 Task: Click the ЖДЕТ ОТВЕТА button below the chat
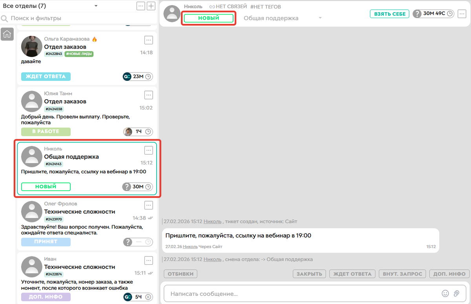[352, 274]
